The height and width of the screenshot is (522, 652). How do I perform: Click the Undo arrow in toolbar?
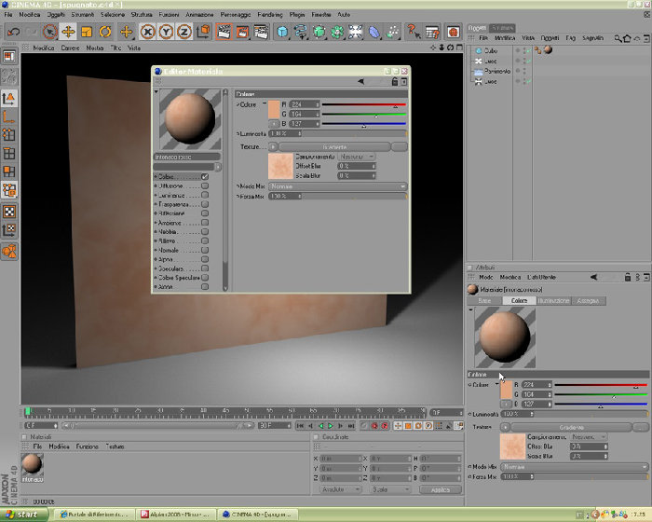14,32
